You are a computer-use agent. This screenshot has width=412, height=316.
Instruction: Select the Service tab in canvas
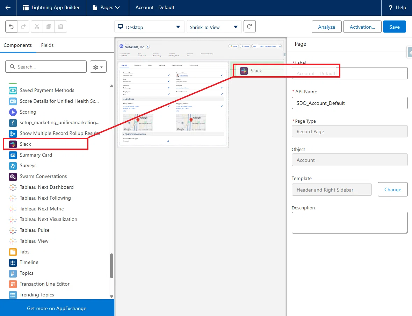pyautogui.click(x=162, y=65)
